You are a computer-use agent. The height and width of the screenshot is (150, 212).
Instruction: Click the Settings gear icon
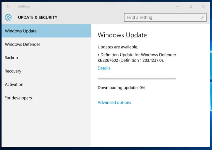tap(8, 17)
